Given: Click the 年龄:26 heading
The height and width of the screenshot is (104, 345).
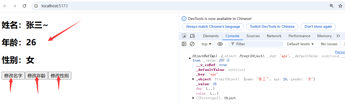Looking at the screenshot, I should pyautogui.click(x=19, y=43).
